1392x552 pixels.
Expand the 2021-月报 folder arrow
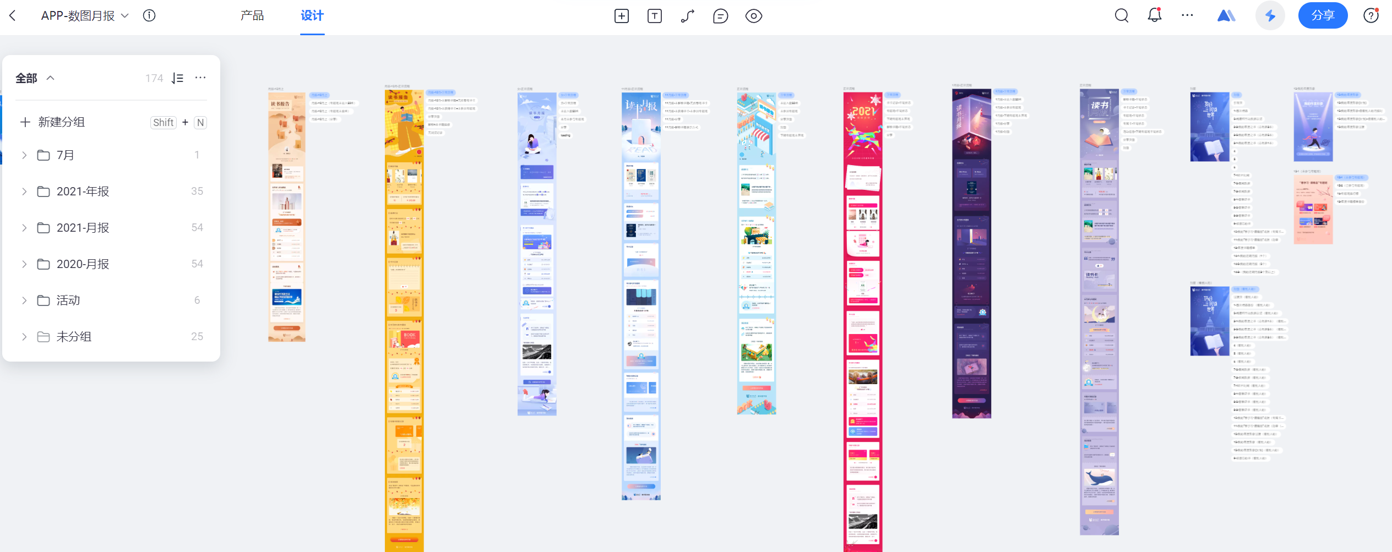24,228
